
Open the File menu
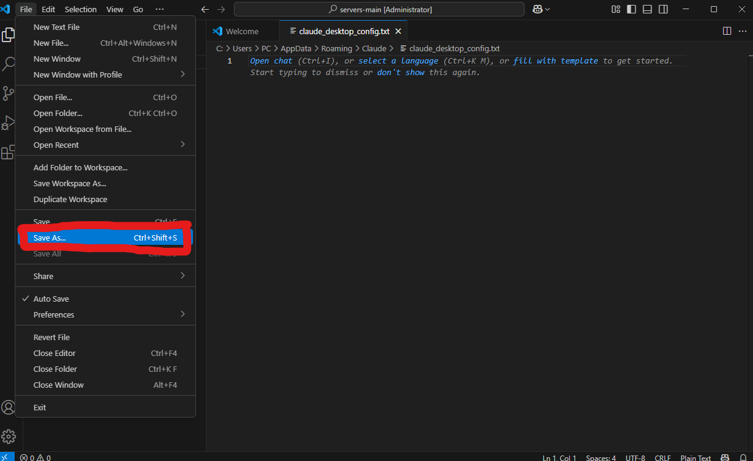[x=26, y=9]
